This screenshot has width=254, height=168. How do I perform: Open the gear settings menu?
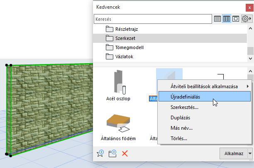click(x=247, y=19)
